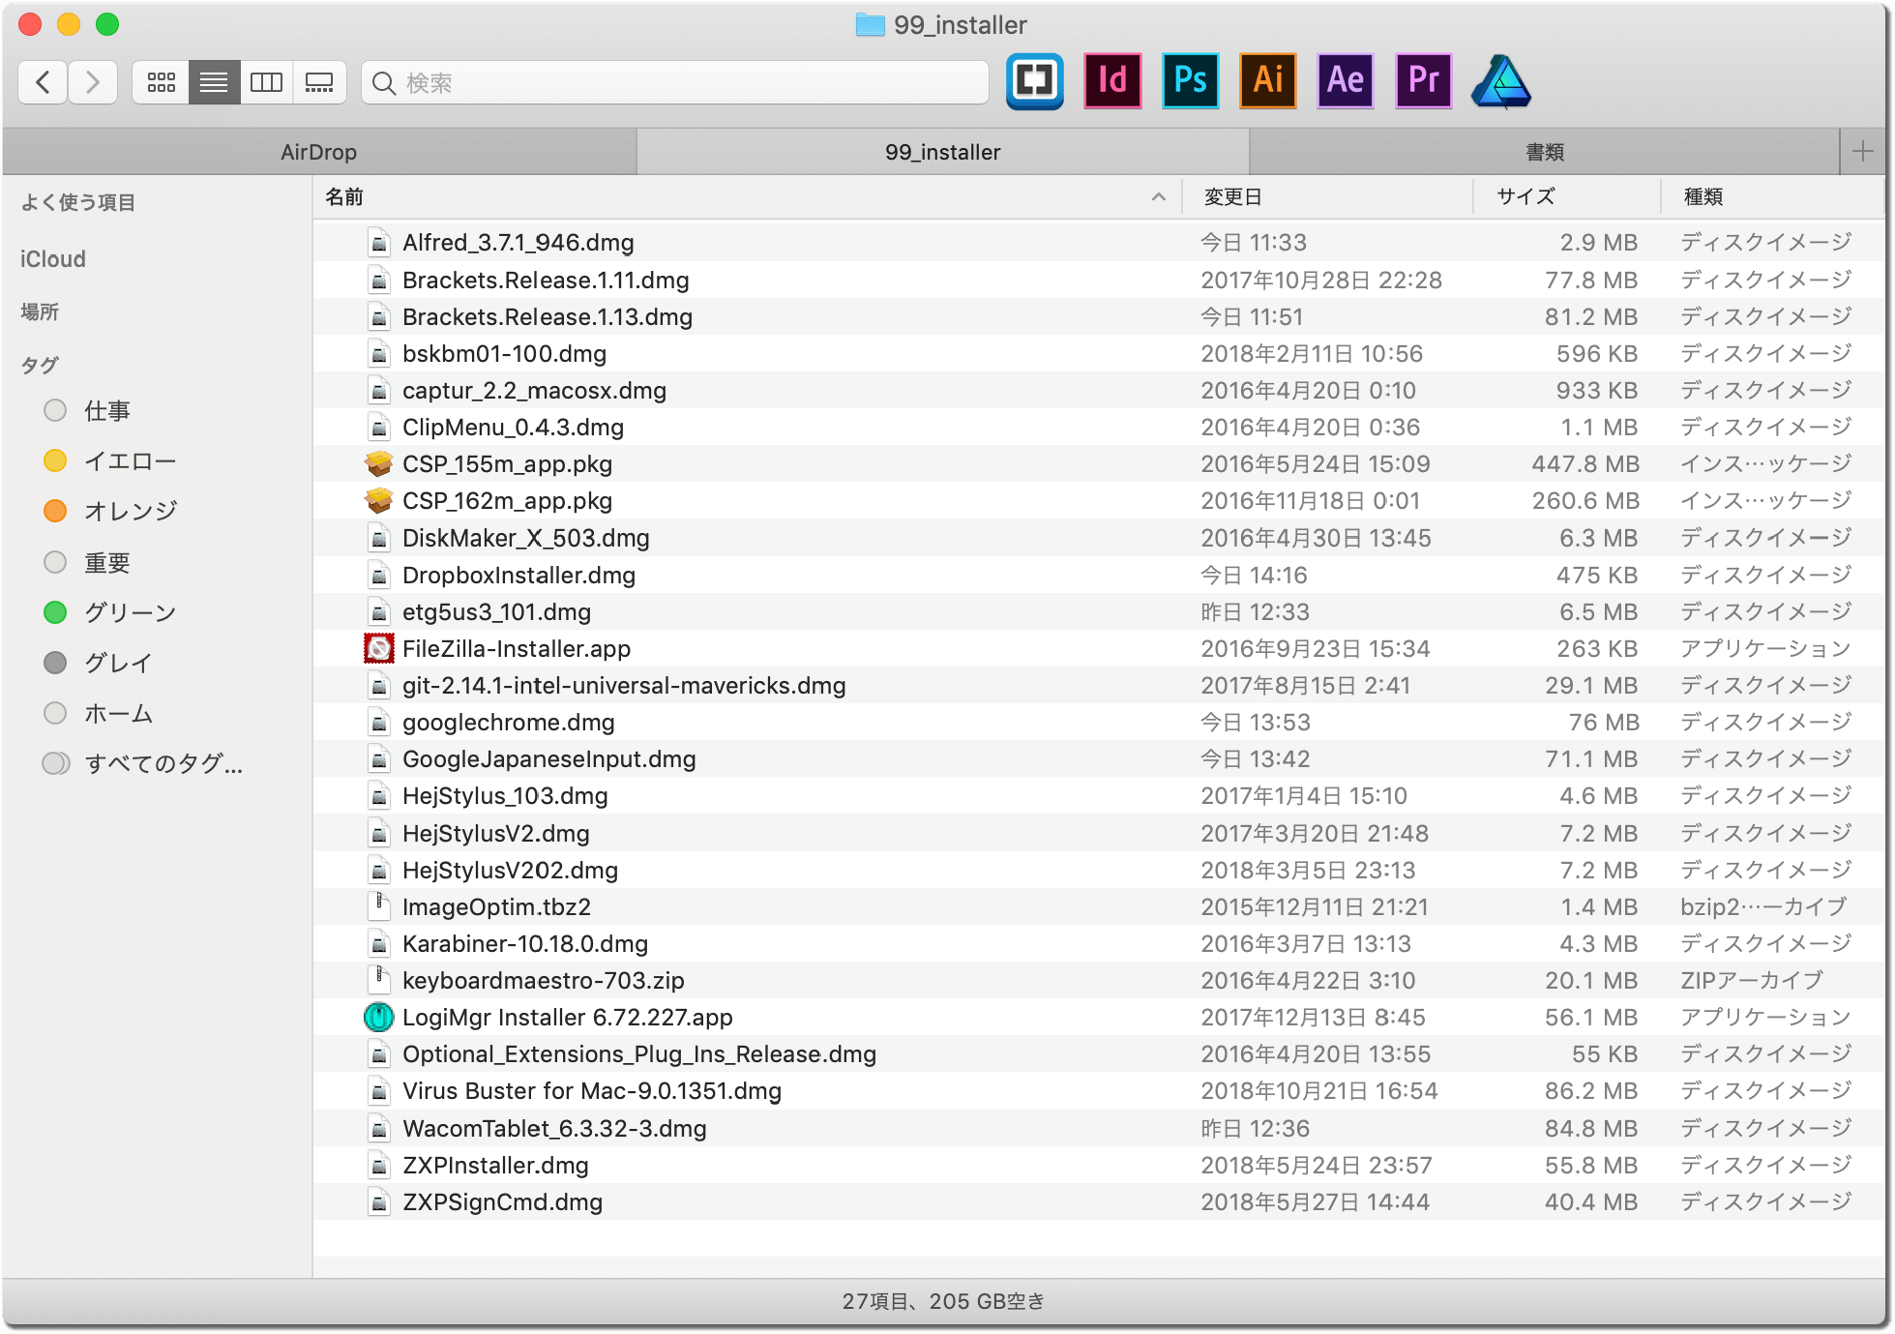The width and height of the screenshot is (1895, 1334).
Task: Reverse name column sort order arrow
Action: (x=1158, y=197)
